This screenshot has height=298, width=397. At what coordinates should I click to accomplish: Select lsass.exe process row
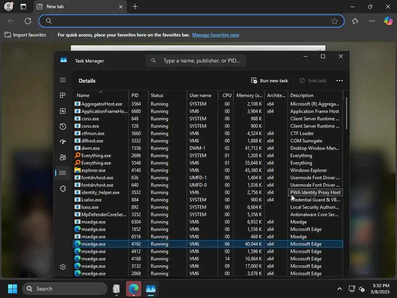point(208,207)
